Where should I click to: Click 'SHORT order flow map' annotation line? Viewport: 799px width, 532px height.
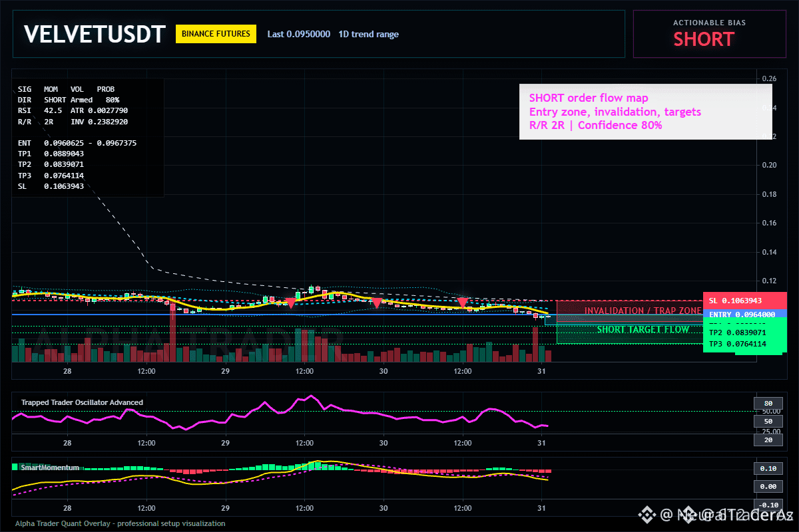tap(589, 98)
